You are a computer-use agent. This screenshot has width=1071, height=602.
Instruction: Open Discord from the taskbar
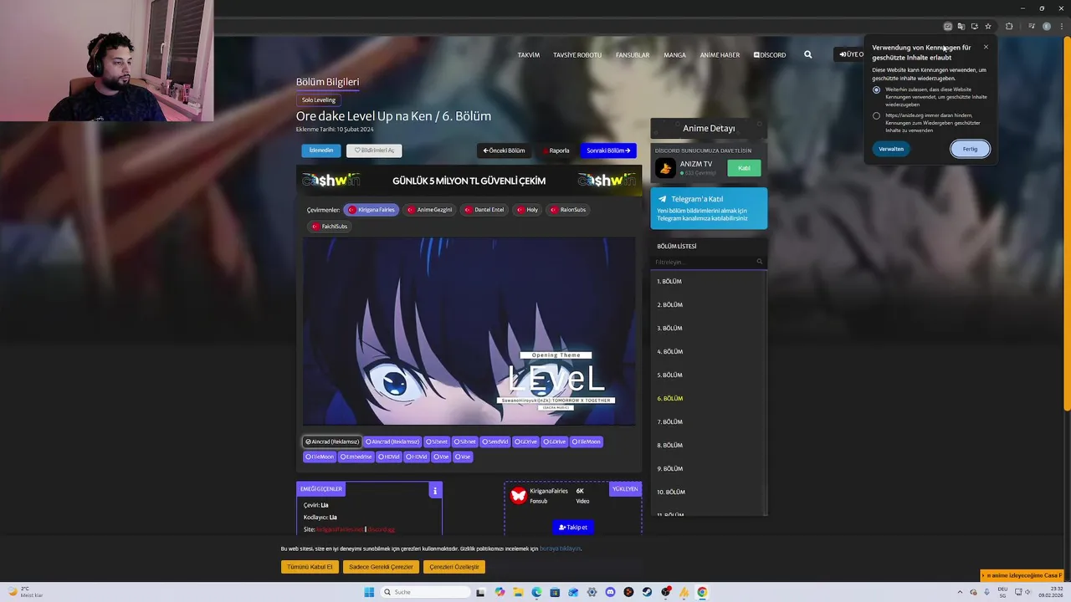(610, 592)
